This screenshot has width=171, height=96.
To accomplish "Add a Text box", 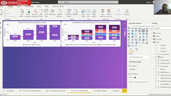I will click(88, 13).
